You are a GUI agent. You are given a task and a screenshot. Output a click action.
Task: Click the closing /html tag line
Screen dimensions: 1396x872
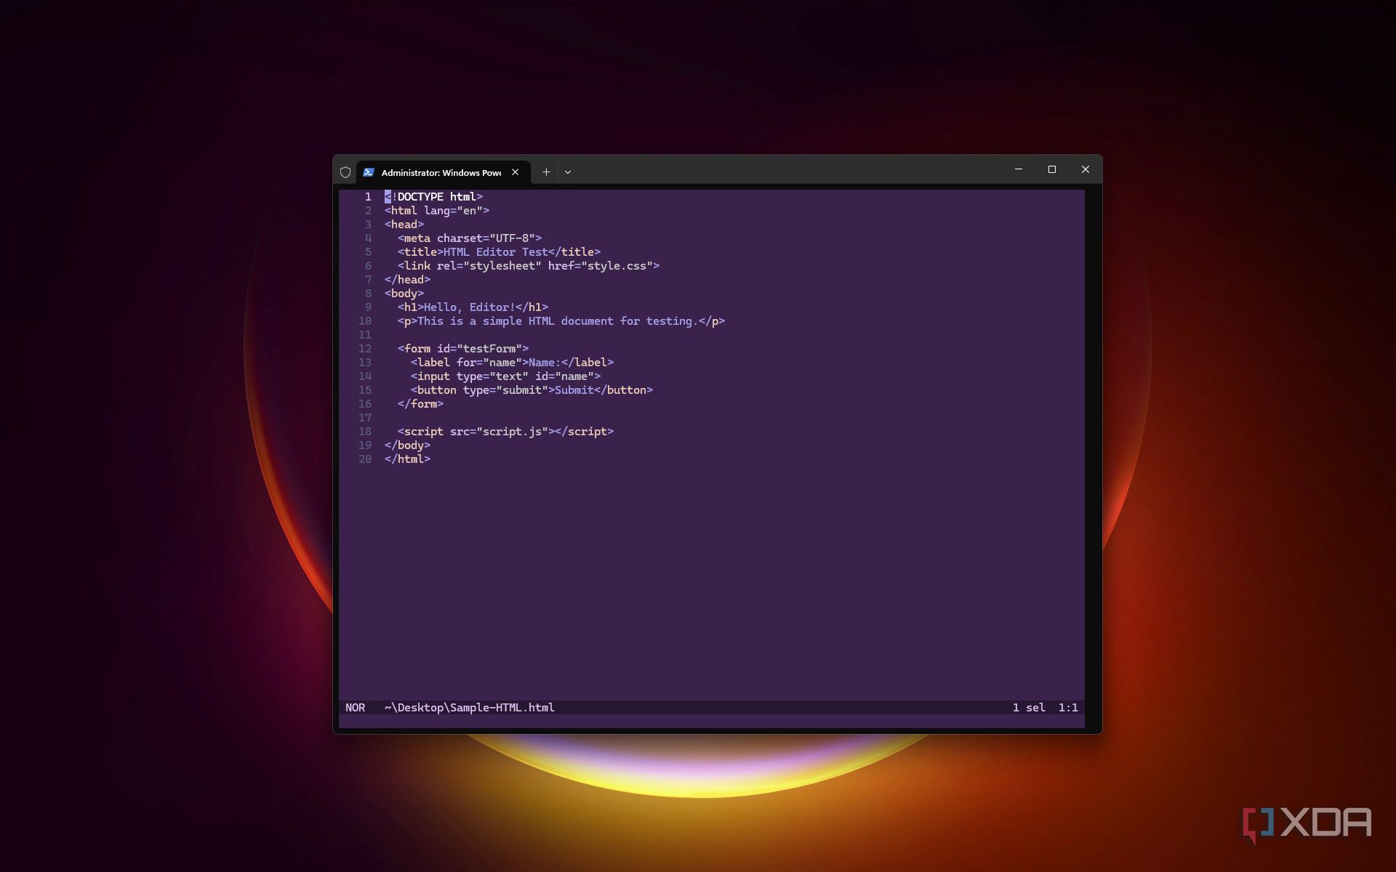tap(407, 459)
